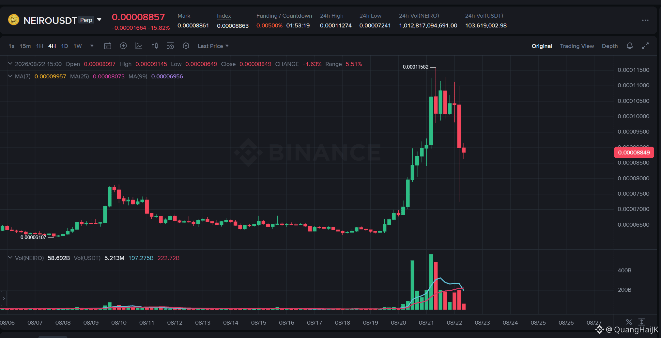The width and height of the screenshot is (661, 338).
Task: Toggle percentage scale on price axis
Action: pos(629,322)
